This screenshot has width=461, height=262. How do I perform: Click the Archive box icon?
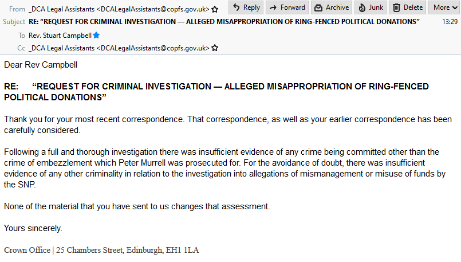[x=318, y=7]
